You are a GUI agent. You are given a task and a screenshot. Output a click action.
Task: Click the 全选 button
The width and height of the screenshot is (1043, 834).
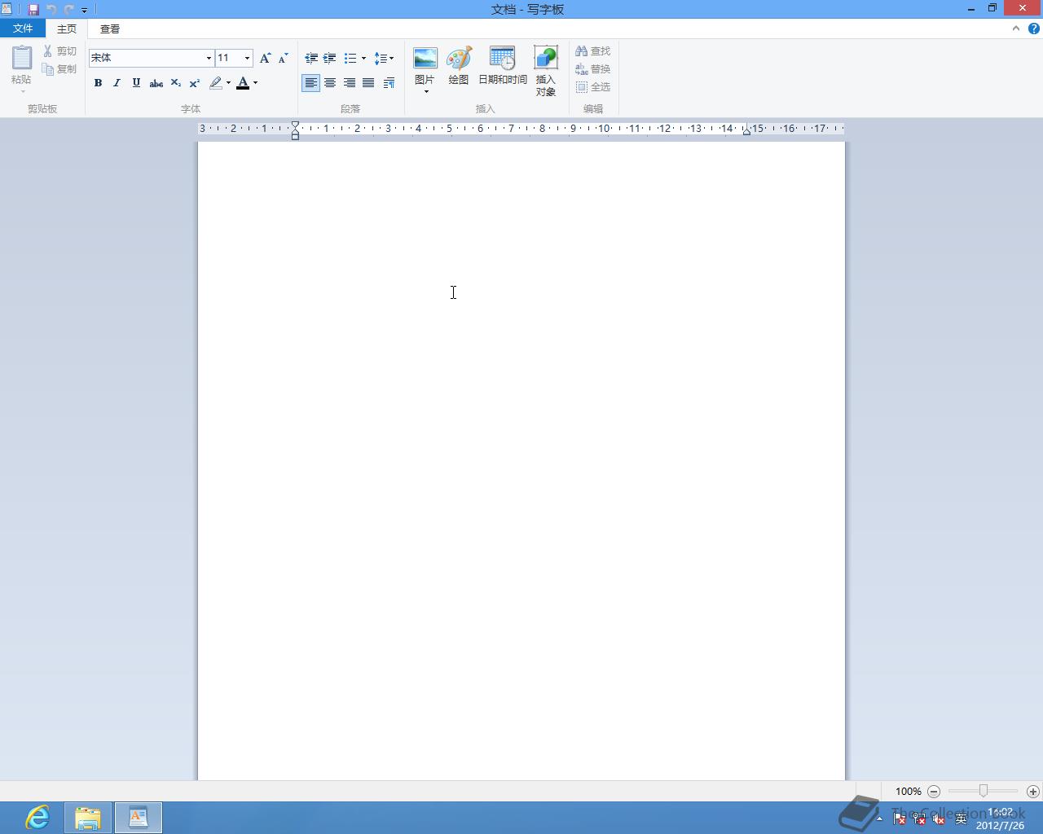pyautogui.click(x=593, y=87)
